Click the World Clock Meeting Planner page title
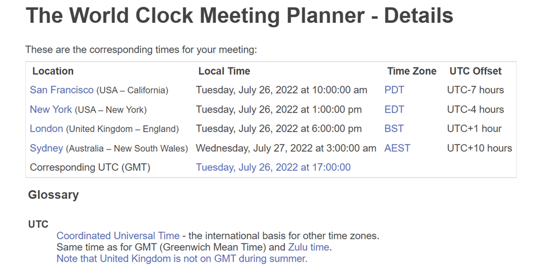Screen dimensions: 557x277 point(239,16)
